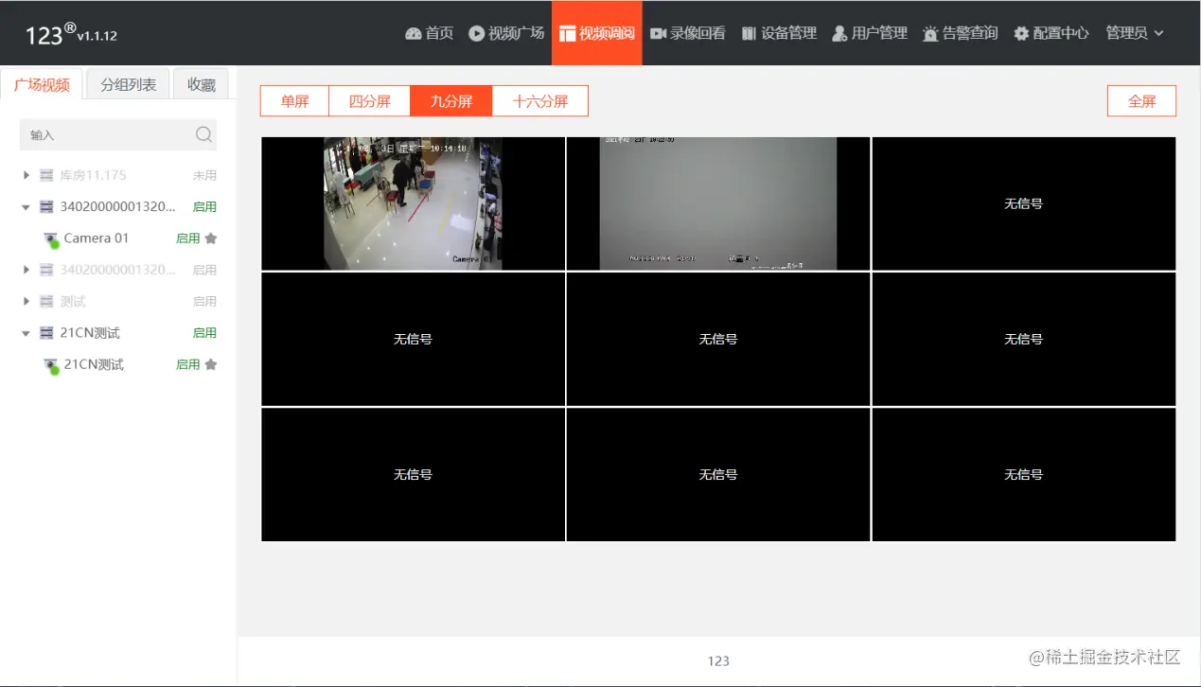Select the 库房11.175 label
This screenshot has height=687, width=1201.
pyautogui.click(x=93, y=175)
